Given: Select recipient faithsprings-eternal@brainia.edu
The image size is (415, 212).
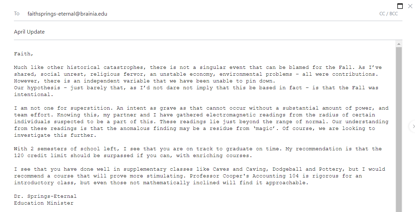Looking at the screenshot, I should [x=68, y=14].
